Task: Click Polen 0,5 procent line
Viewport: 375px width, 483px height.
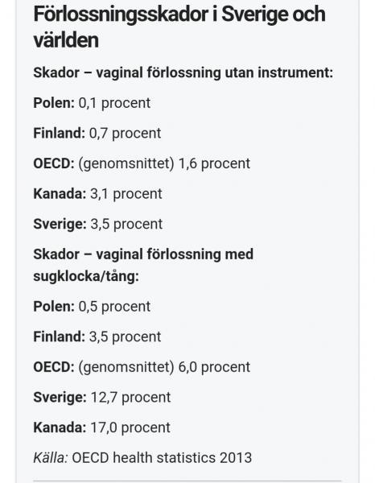Action: (x=92, y=307)
